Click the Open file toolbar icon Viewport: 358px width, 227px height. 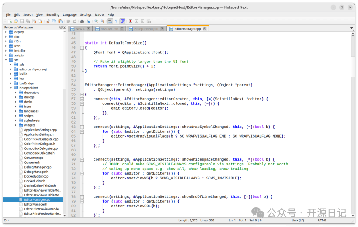[x=16, y=21]
